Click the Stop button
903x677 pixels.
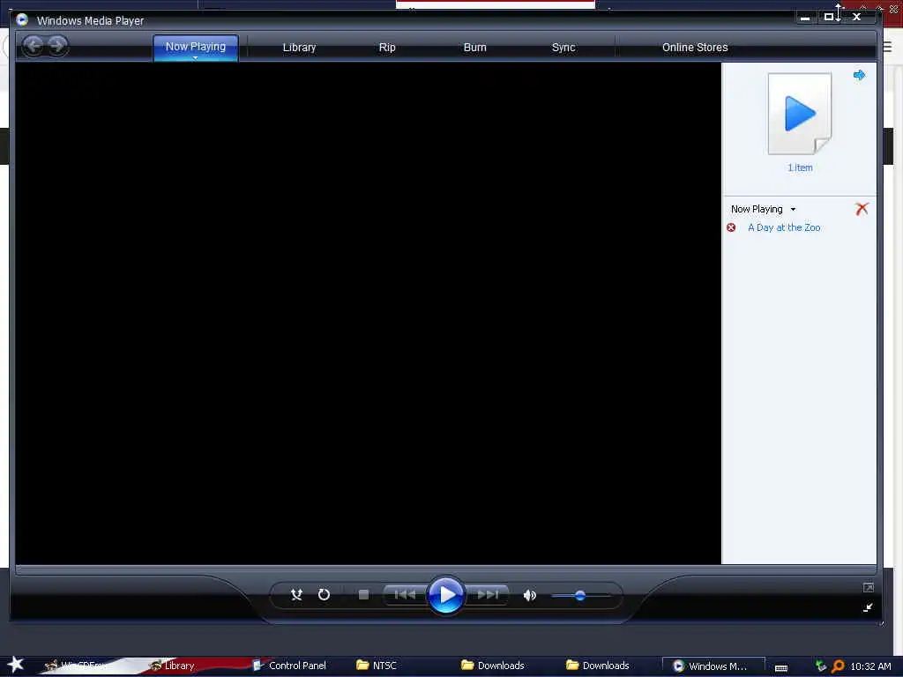[x=362, y=595]
